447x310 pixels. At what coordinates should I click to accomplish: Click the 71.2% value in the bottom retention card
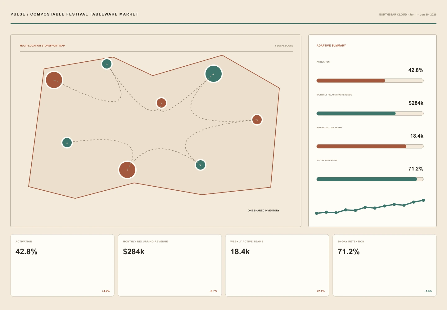tap(349, 252)
